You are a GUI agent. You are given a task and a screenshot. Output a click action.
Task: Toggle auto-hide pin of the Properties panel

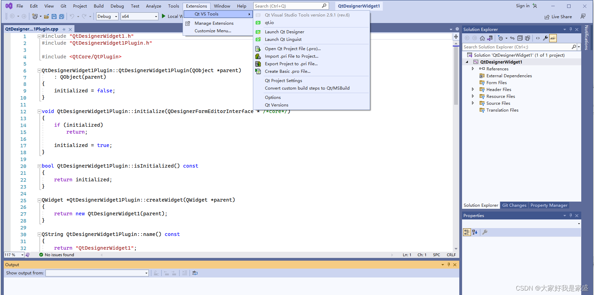[571, 215]
